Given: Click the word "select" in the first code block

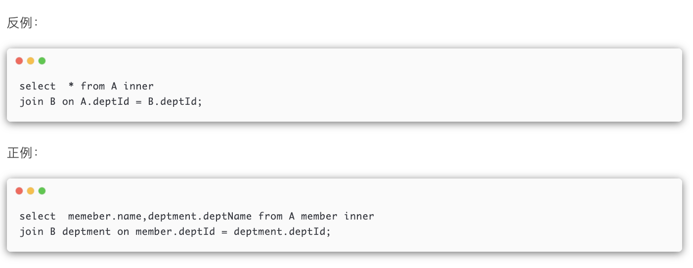Looking at the screenshot, I should (38, 87).
